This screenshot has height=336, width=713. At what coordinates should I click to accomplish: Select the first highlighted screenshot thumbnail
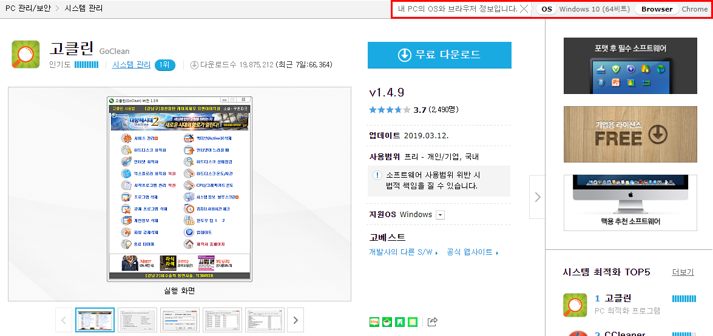95,320
